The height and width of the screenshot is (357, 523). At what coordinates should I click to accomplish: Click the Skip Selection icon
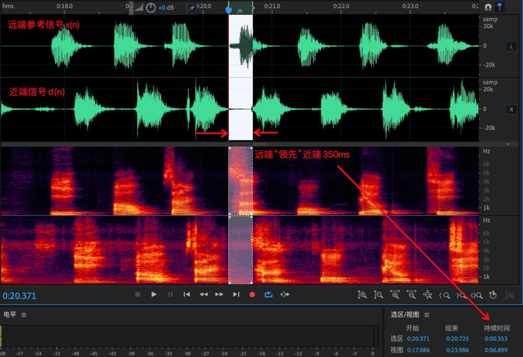[x=285, y=294]
